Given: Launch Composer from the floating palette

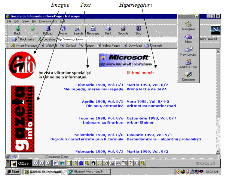Looking at the screenshot, I should [188, 77].
